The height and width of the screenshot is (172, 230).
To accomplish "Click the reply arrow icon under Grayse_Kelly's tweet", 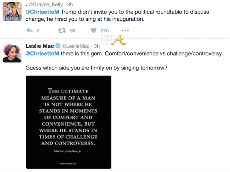I will coord(29,31).
